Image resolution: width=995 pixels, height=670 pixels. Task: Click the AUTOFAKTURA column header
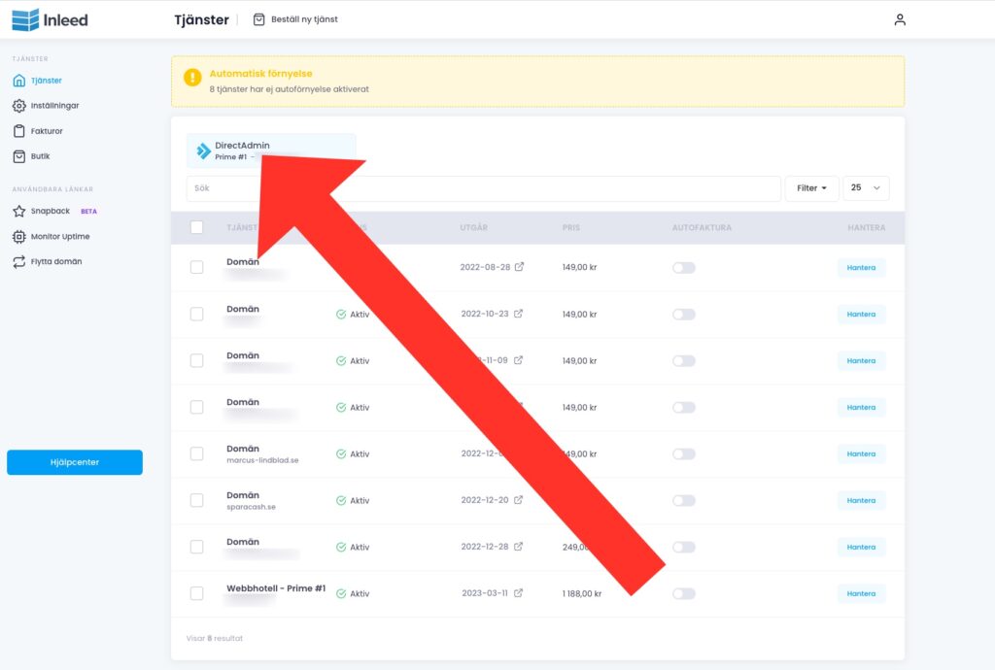tap(702, 227)
